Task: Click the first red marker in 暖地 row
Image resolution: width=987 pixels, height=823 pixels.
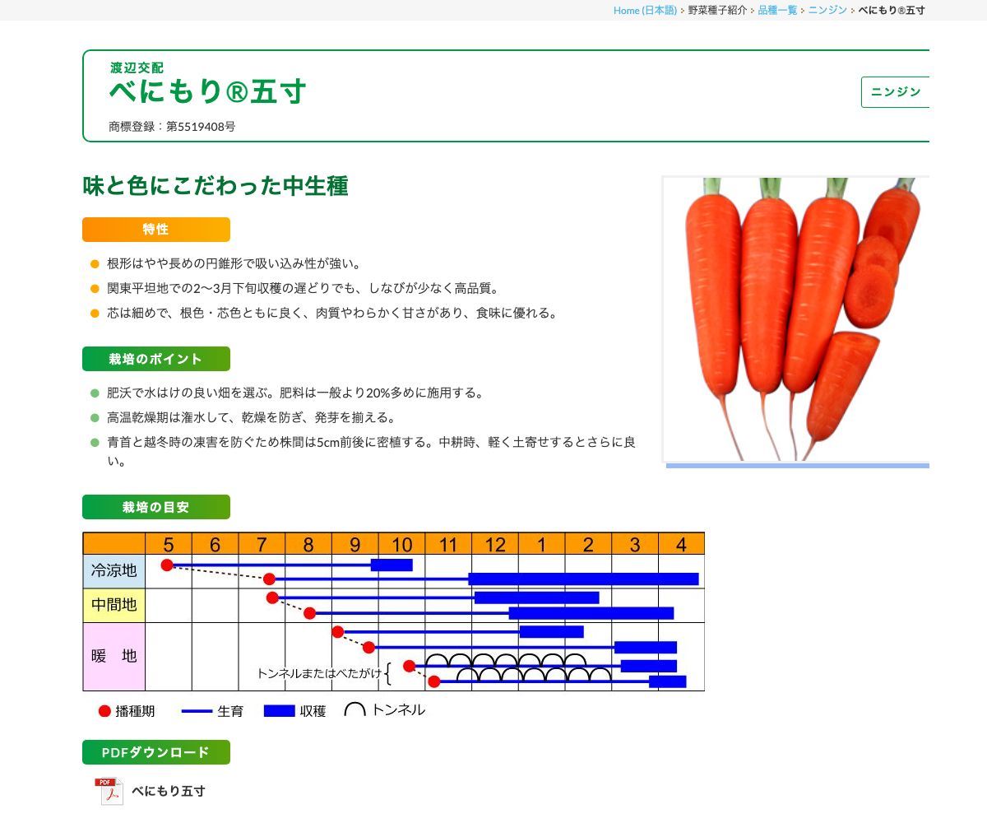Action: tap(336, 632)
